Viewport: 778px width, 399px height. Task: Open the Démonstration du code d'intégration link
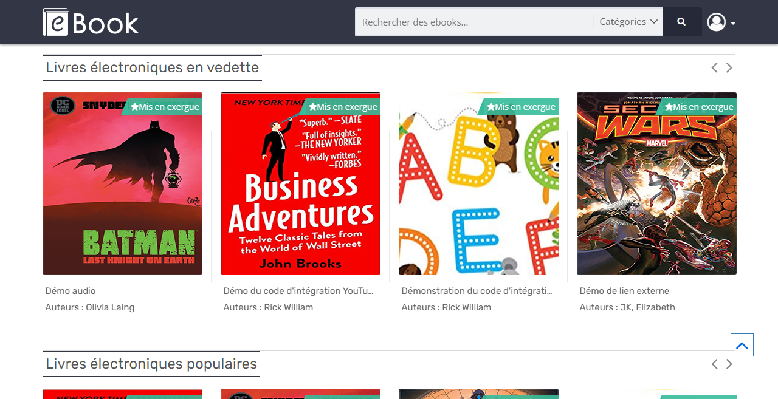pos(477,291)
